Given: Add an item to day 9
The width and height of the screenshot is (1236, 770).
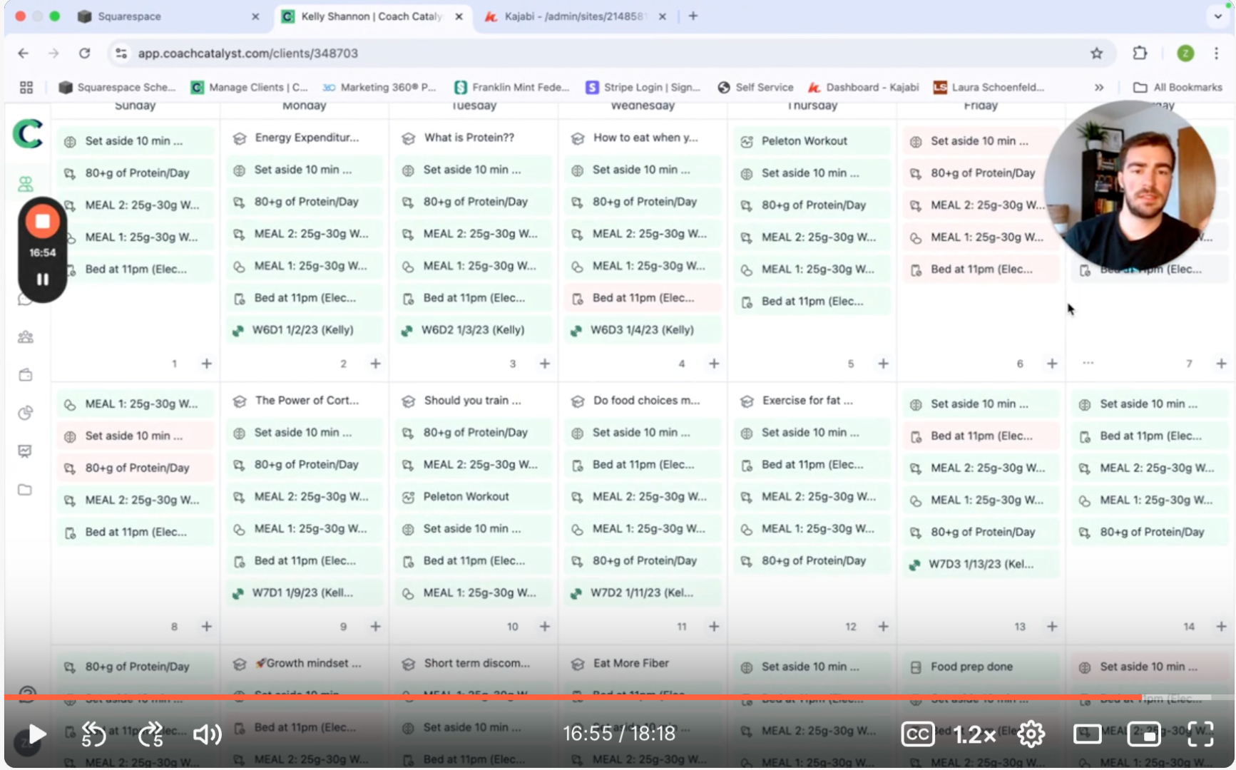Looking at the screenshot, I should coord(376,627).
